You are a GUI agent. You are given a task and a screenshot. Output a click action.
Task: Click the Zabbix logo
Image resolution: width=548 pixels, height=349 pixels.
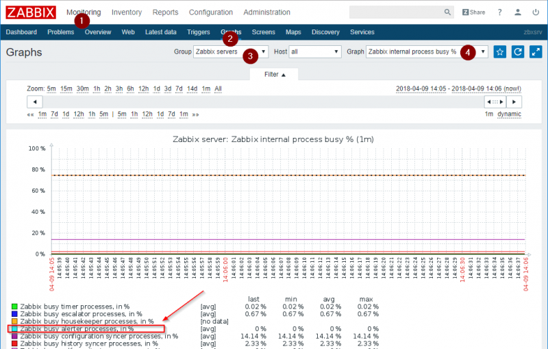coord(30,12)
